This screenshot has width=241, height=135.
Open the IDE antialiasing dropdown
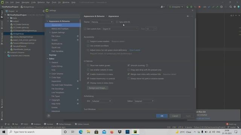pos(101,101)
